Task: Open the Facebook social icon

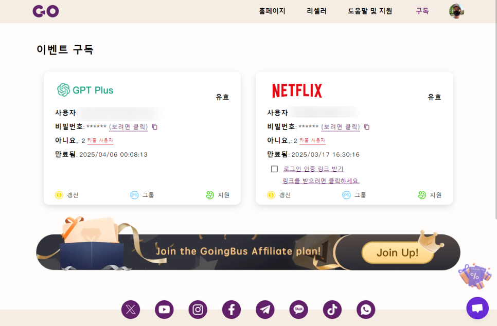Action: [x=232, y=310]
